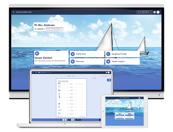
Task: Click the Resources folder icon
Action: [x=72, y=61]
